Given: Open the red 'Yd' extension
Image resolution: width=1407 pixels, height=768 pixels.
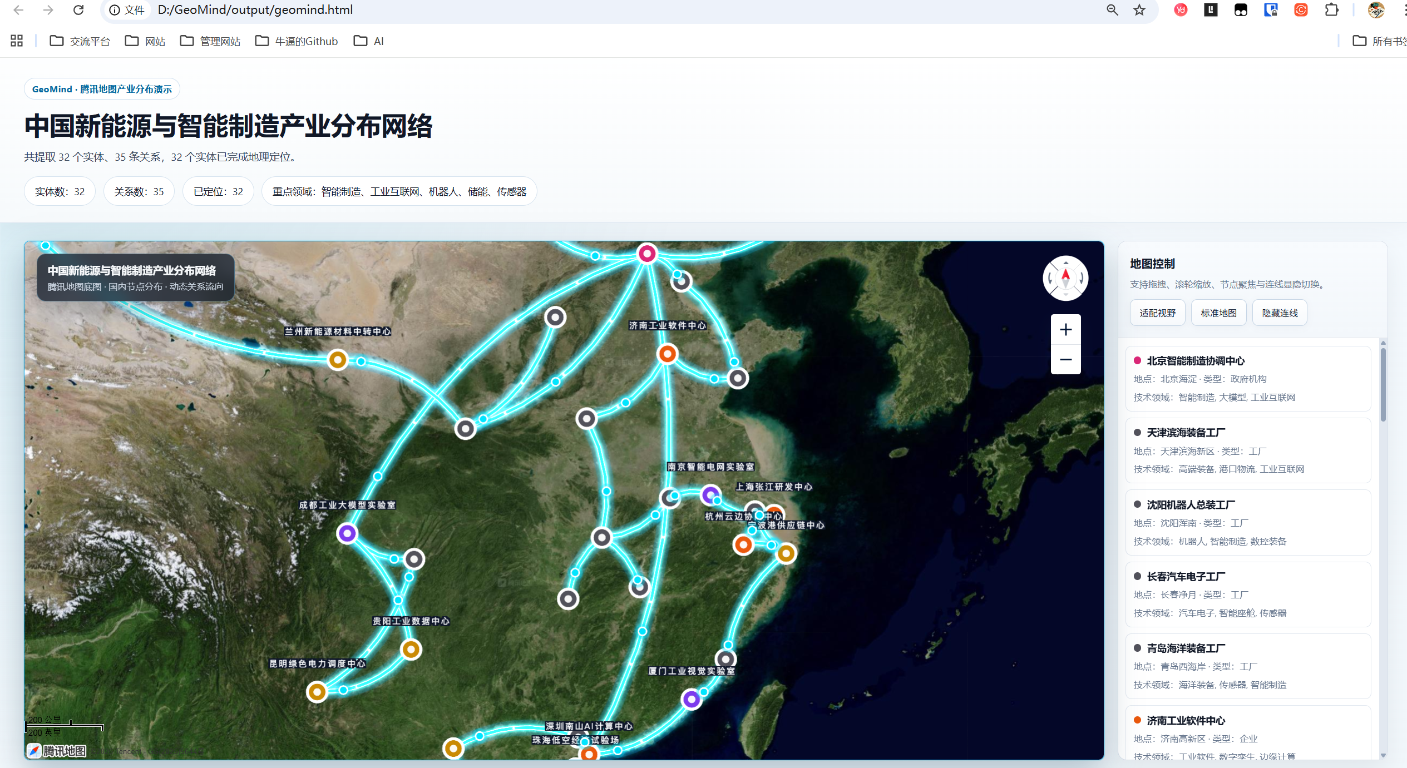Looking at the screenshot, I should pos(1181,10).
